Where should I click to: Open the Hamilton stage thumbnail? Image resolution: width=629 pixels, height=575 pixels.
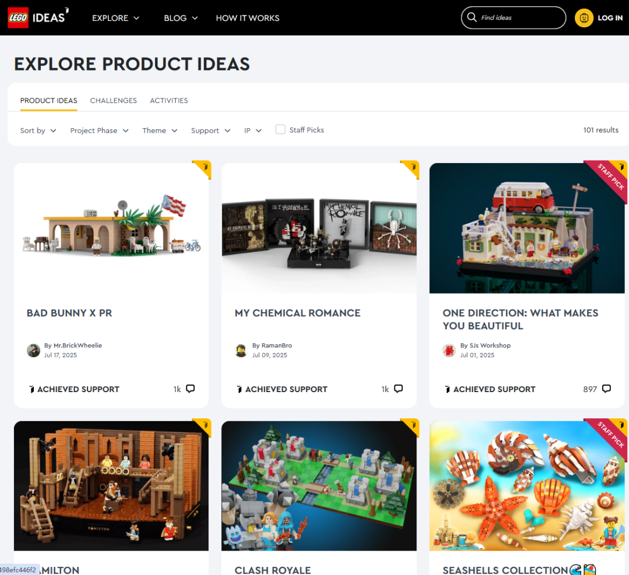click(x=111, y=486)
